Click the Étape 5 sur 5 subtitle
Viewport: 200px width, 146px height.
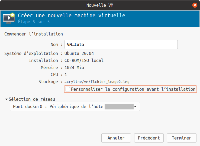click(34, 22)
